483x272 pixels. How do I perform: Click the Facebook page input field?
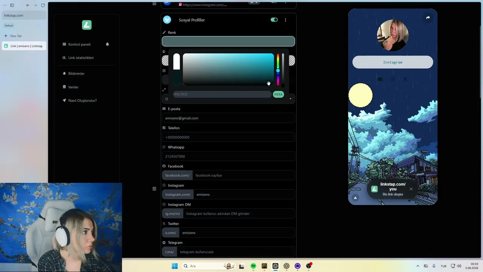tap(243, 175)
